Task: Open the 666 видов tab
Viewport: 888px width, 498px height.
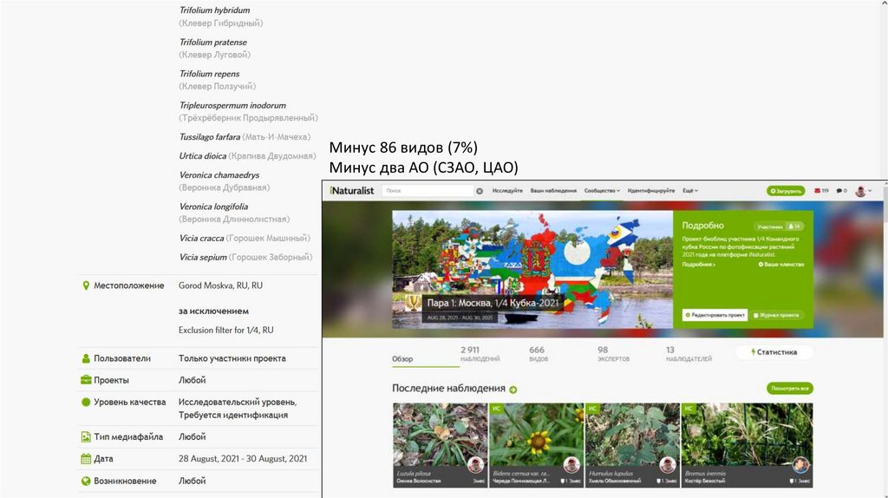Action: (538, 354)
